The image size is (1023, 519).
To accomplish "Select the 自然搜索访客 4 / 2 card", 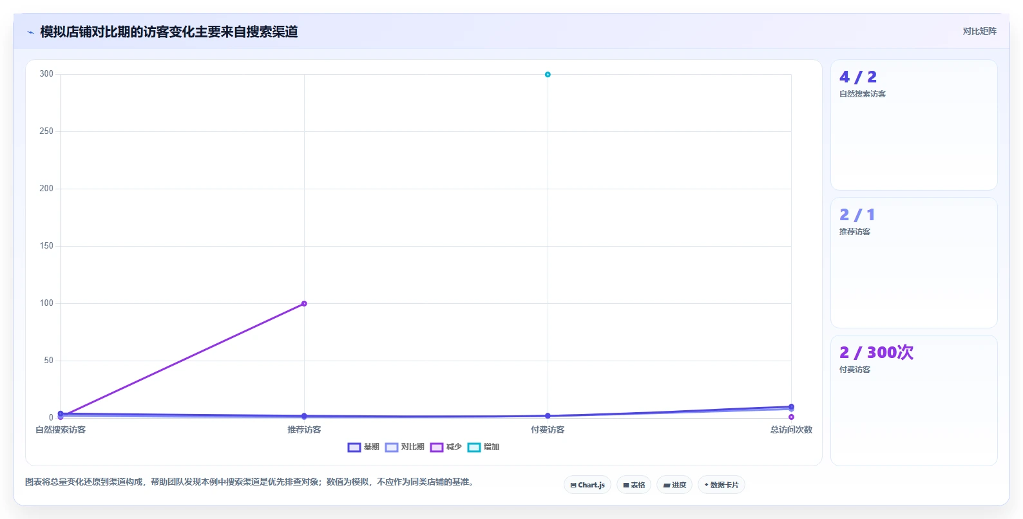I will [x=913, y=125].
